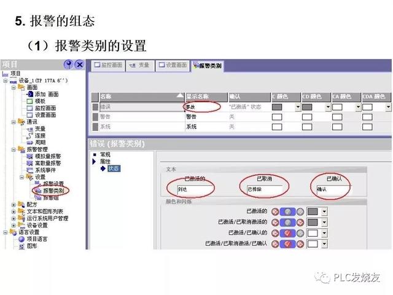Click the 已取消 text input field
393x295 pixels.
[264, 189]
